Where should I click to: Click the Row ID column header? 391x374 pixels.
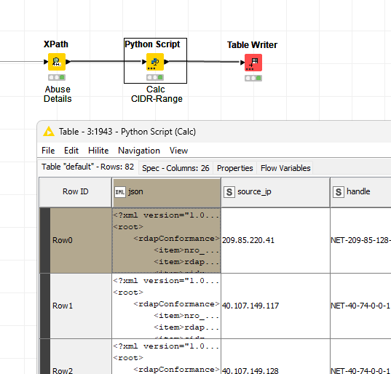(75, 192)
